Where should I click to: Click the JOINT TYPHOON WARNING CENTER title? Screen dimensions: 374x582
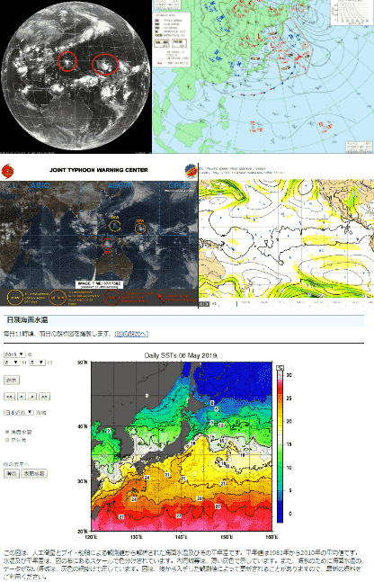pos(99,170)
